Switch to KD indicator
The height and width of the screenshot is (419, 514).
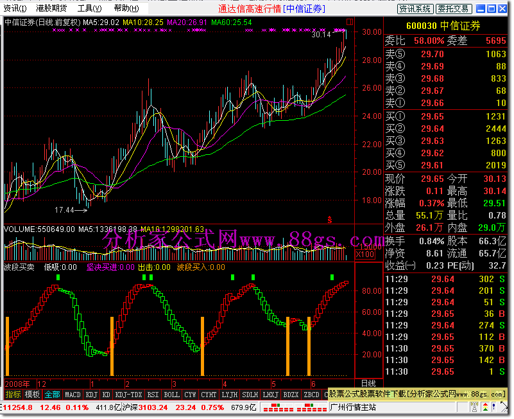point(107,395)
